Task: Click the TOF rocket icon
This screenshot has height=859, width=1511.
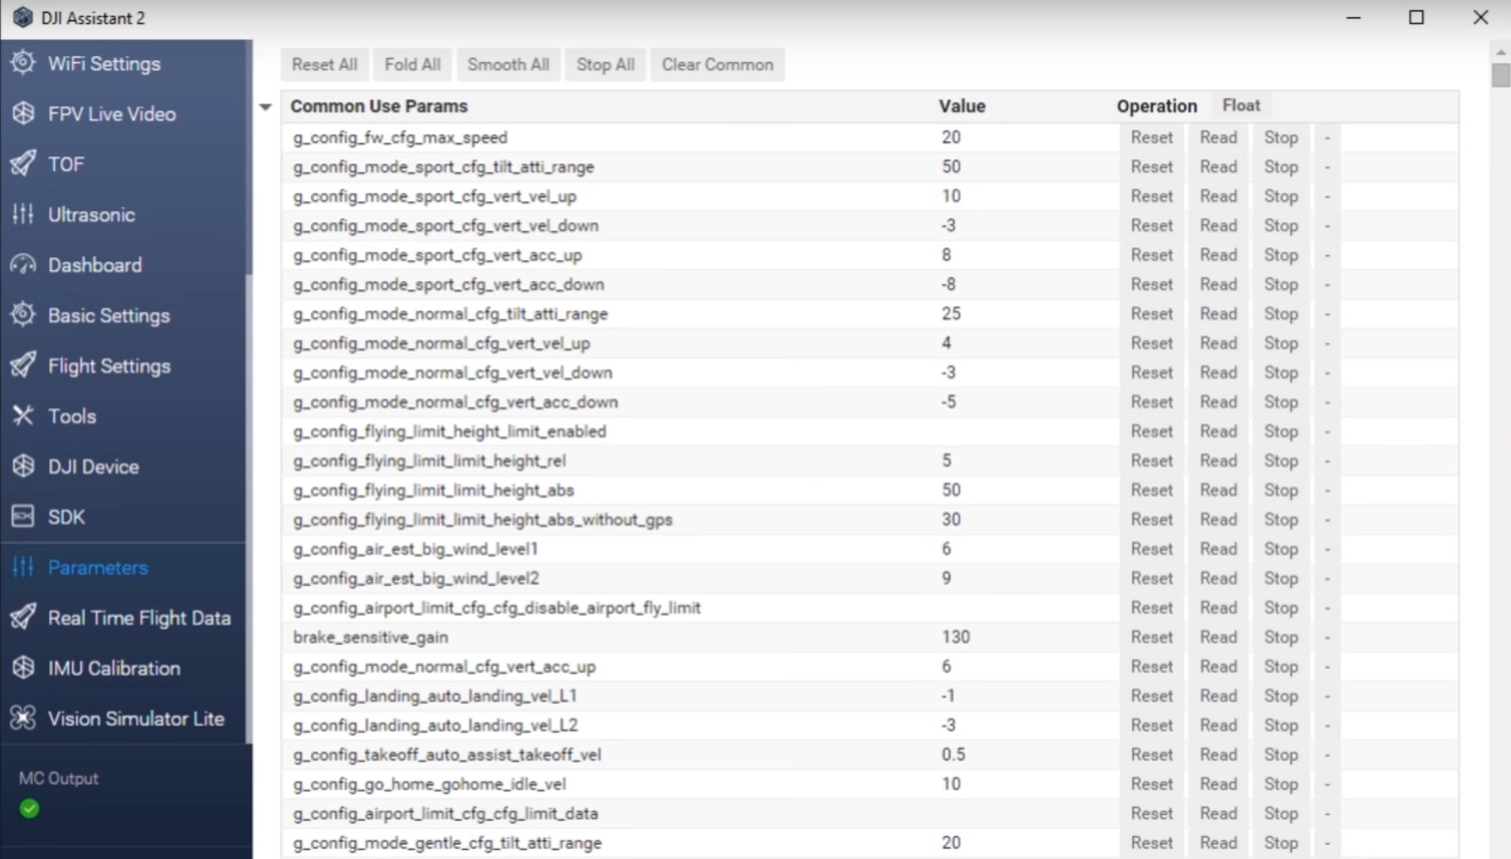Action: (x=23, y=163)
